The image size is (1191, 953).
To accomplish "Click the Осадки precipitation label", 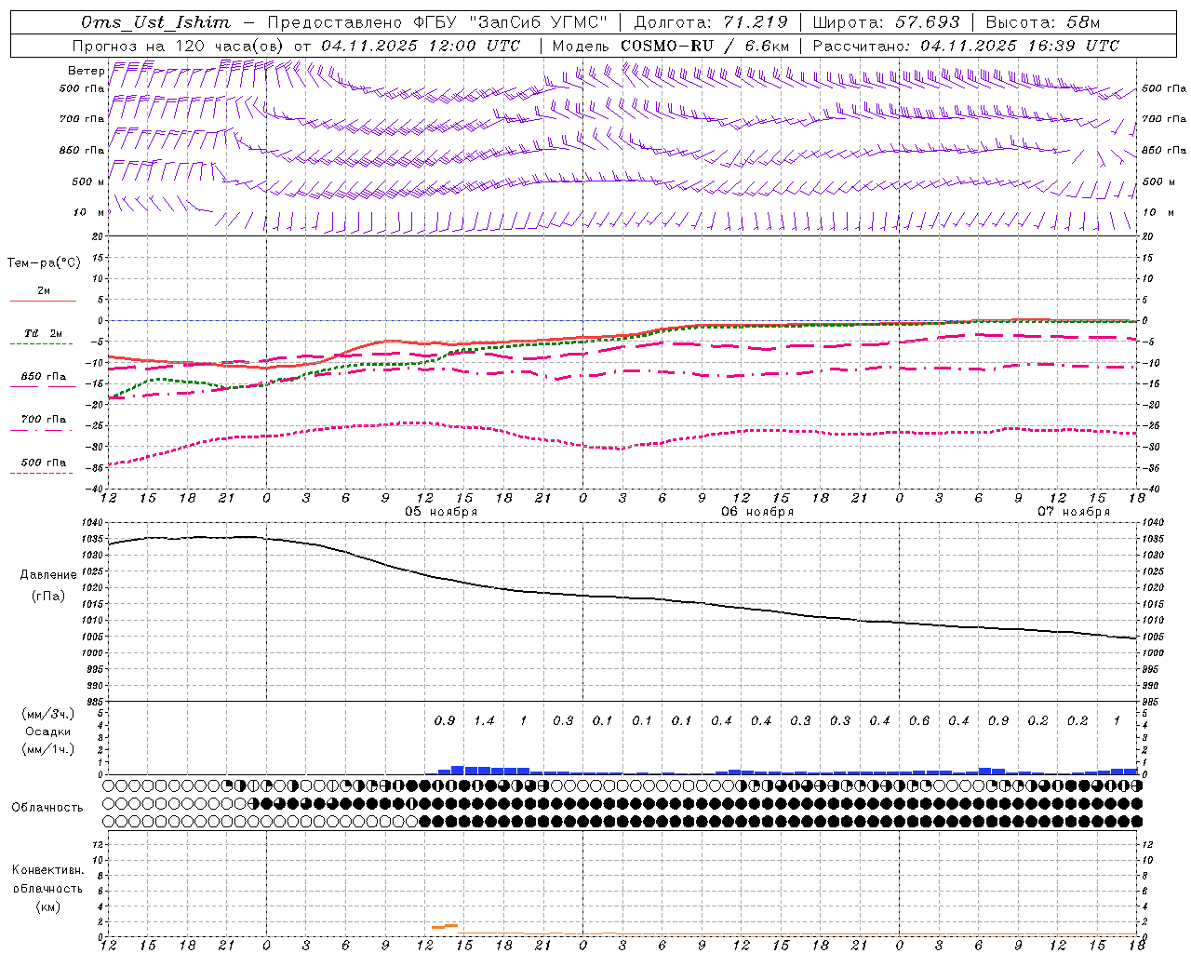I will [x=48, y=732].
